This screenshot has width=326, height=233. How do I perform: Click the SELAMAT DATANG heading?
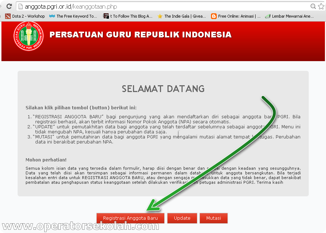click(163, 89)
